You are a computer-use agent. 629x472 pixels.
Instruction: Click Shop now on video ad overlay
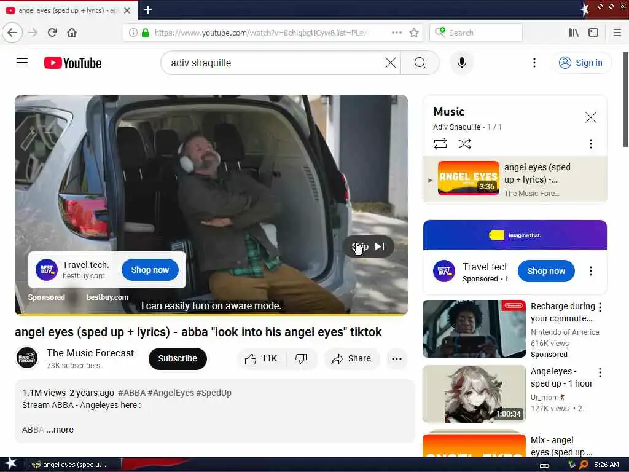(x=150, y=270)
